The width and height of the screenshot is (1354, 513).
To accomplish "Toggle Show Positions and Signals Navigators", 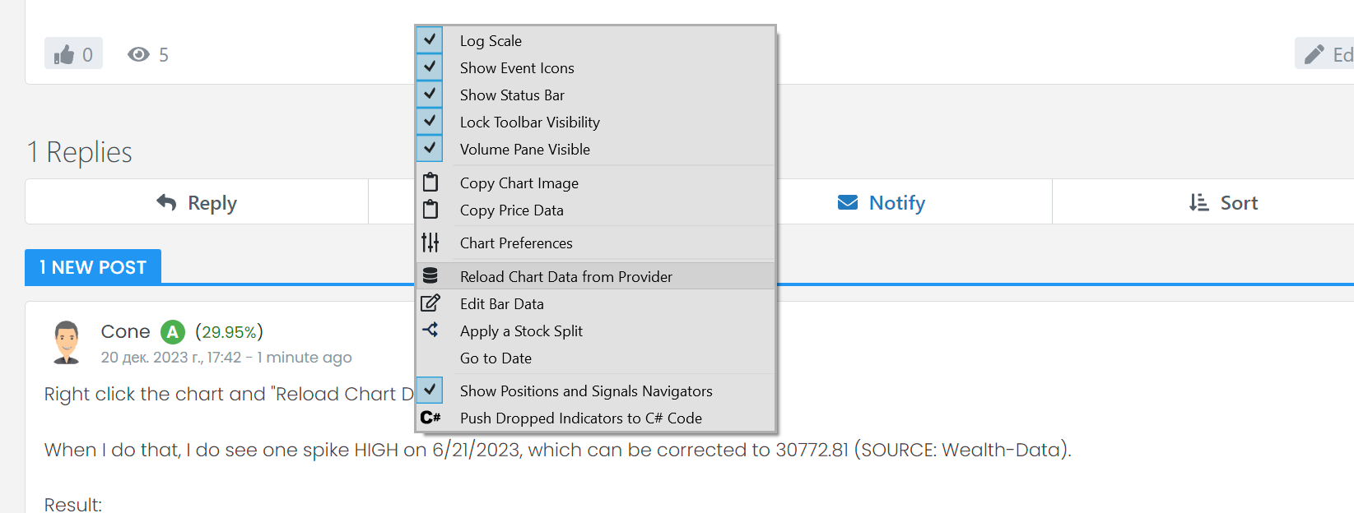I will [x=430, y=390].
